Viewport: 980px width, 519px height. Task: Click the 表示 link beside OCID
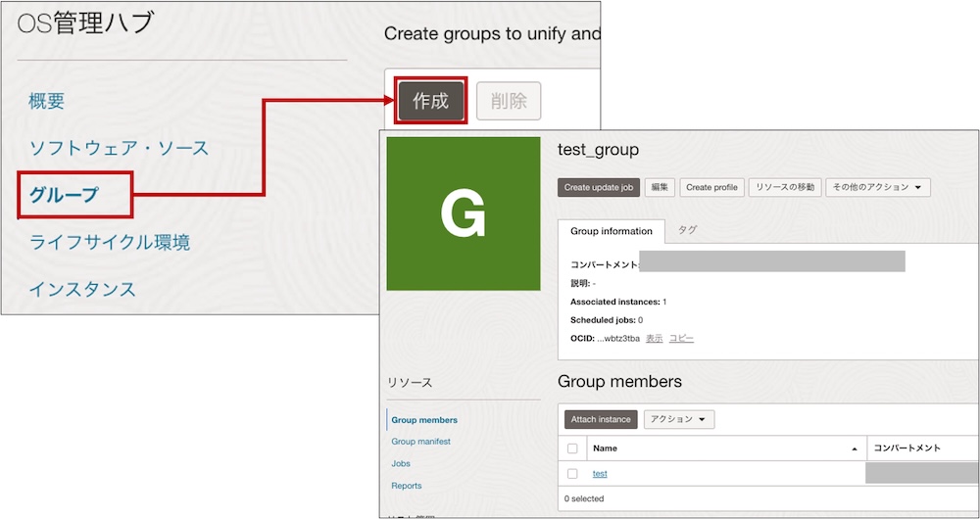tap(654, 338)
